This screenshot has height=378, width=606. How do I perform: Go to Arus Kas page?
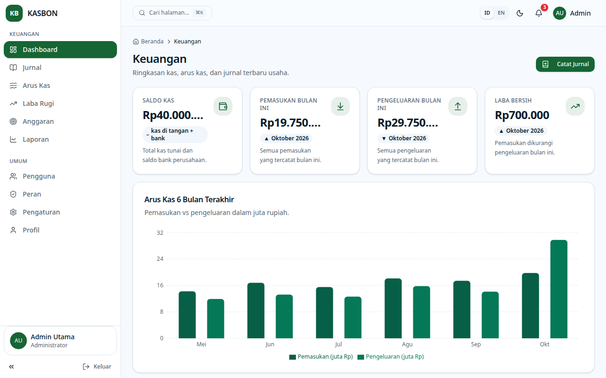click(60, 86)
